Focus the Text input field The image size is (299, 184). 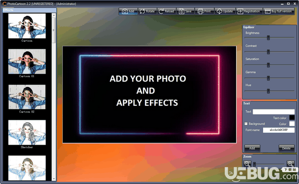pos(274,112)
